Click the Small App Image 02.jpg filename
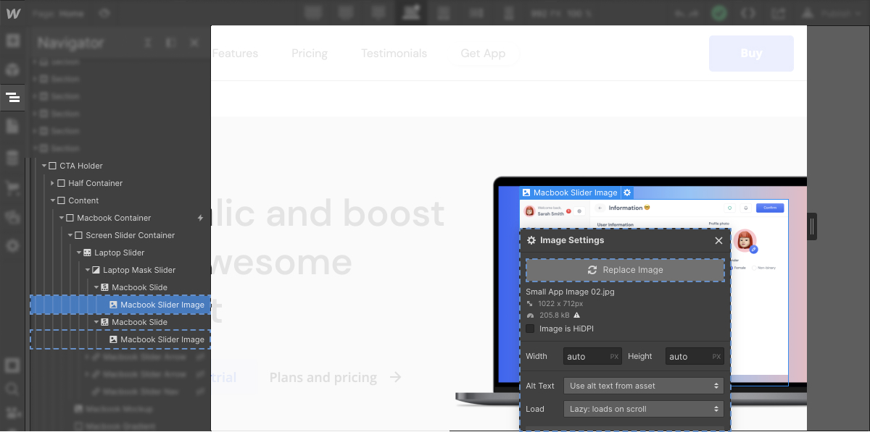The width and height of the screenshot is (870, 432). (x=570, y=292)
